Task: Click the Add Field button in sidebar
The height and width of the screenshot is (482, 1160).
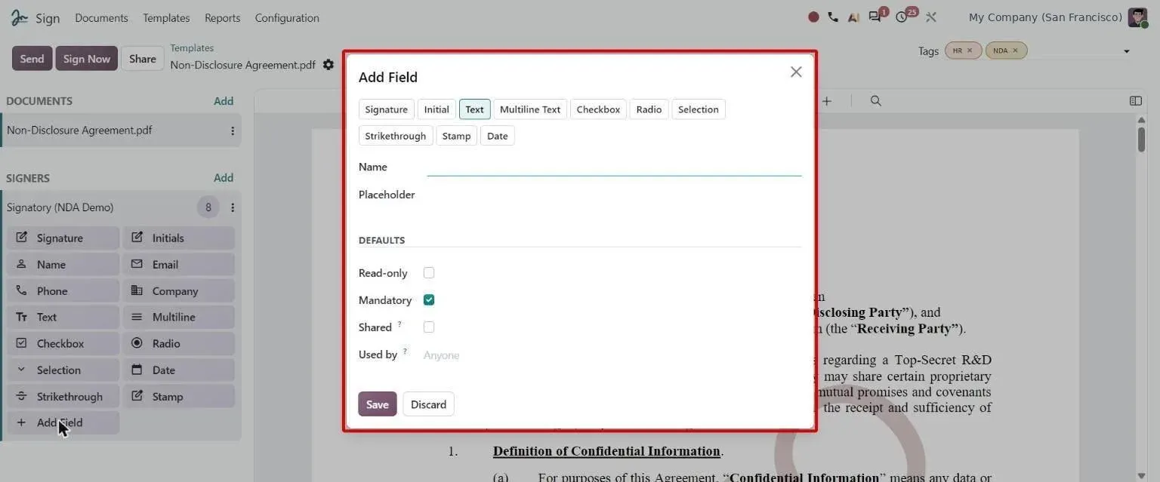Action: point(63,422)
